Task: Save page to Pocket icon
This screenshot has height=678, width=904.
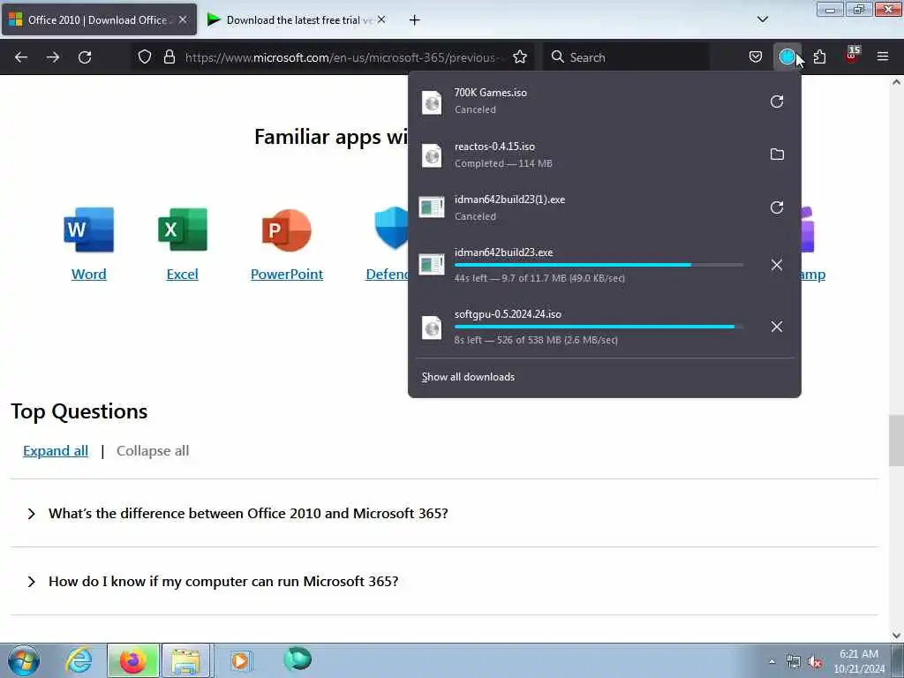Action: (756, 56)
